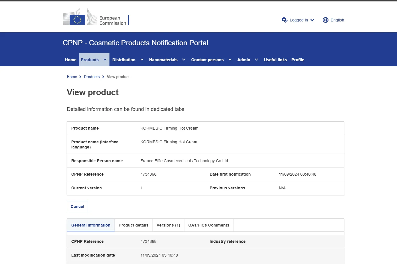Open Useful links in navigation bar
The width and height of the screenshot is (397, 264).
[275, 60]
